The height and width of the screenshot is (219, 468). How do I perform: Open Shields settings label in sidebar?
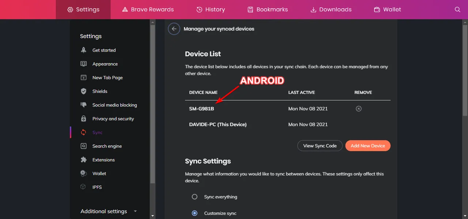(x=100, y=91)
